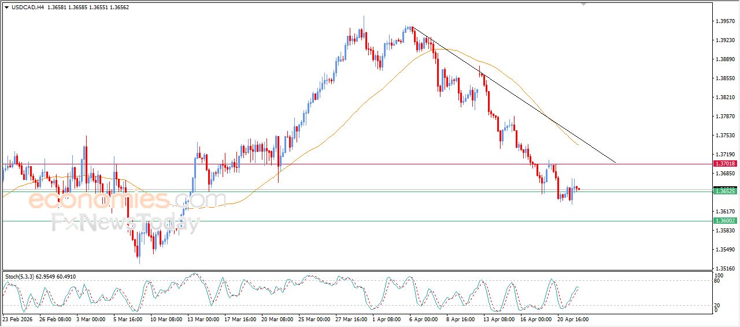Image resolution: width=740 pixels, height=327 pixels.
Task: Click the Stoch(5,3,3) indicator label
Action: 23,277
